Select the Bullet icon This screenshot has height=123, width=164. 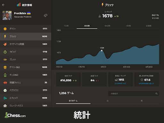point(5,60)
